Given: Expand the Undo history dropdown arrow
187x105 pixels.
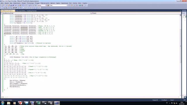Looking at the screenshot, I should click(25, 5).
